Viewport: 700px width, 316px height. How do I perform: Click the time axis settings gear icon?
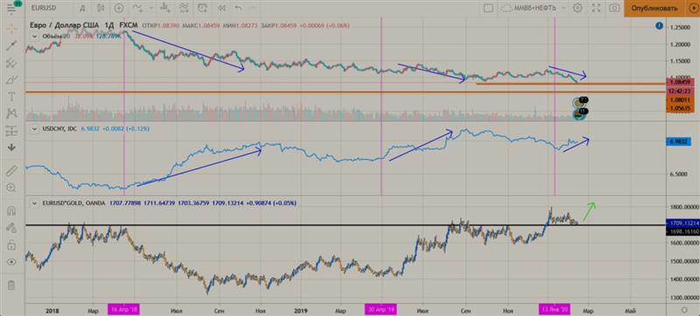click(x=684, y=309)
